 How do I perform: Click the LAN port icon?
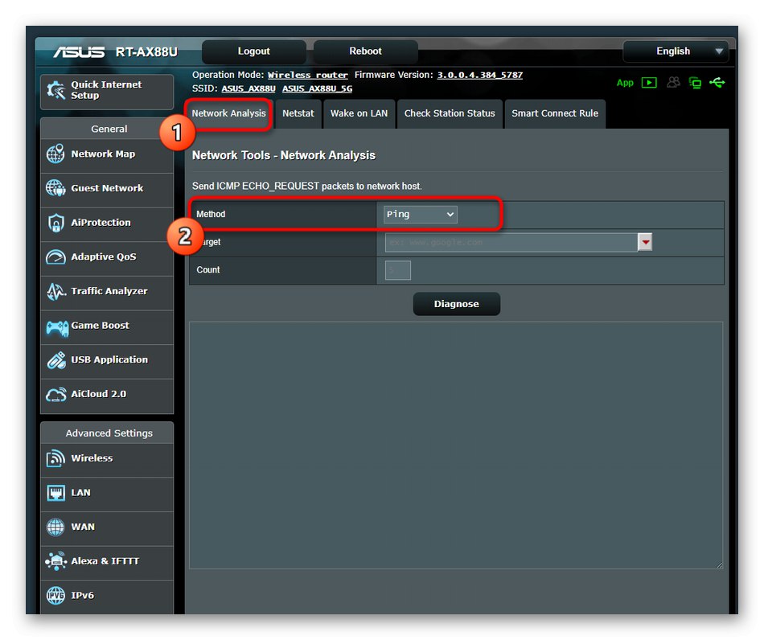[55, 493]
